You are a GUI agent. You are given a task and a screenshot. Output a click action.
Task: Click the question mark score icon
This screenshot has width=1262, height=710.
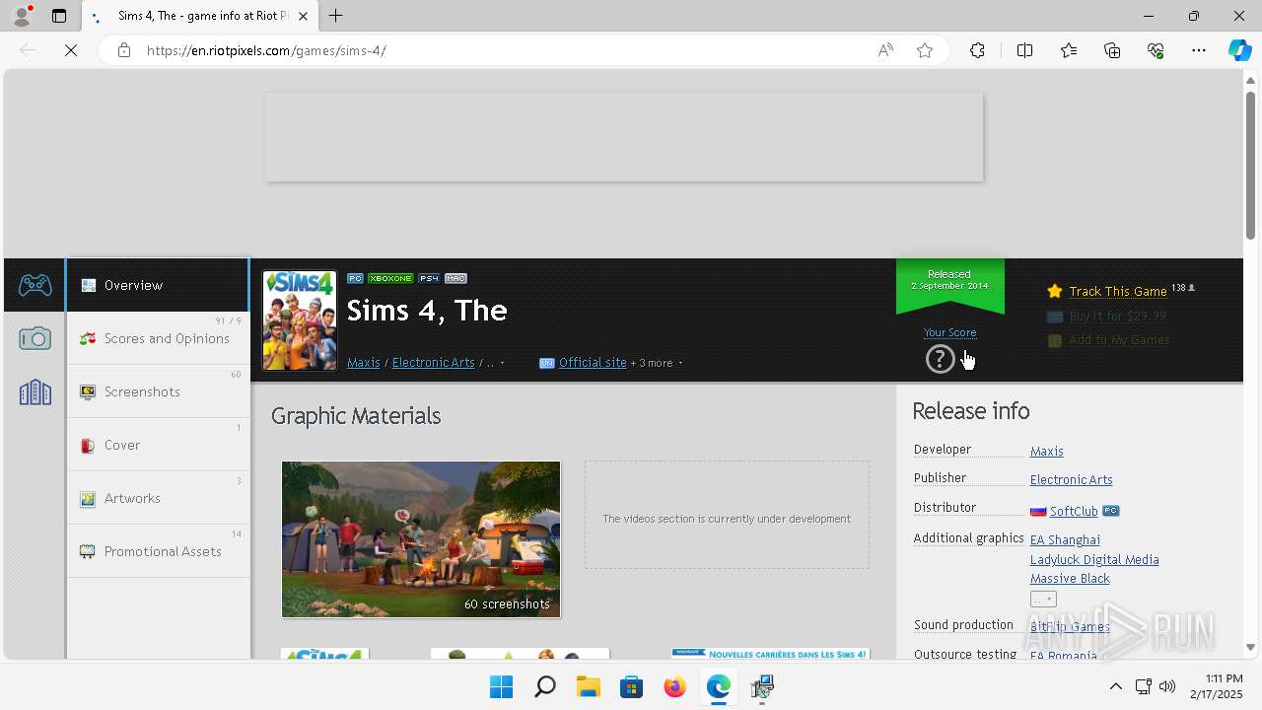[941, 359]
